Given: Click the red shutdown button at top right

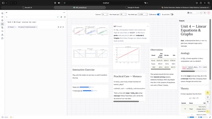Looking at the screenshot, I should point(209,13).
